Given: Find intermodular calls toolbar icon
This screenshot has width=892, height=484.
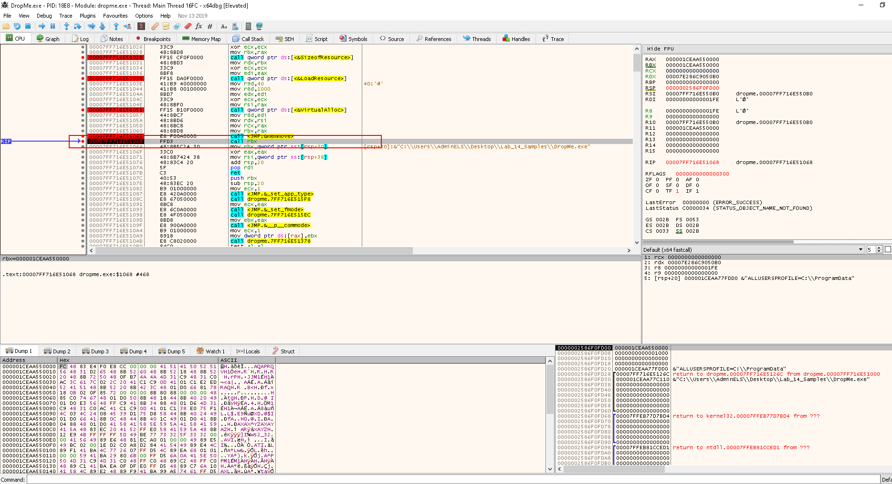Looking at the screenshot, I should [235, 26].
